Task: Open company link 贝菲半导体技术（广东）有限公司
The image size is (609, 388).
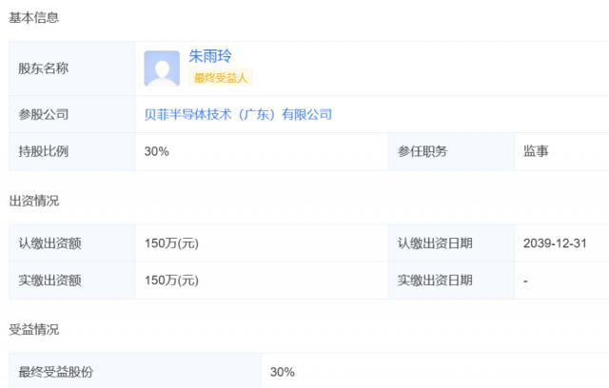Action: 238,114
